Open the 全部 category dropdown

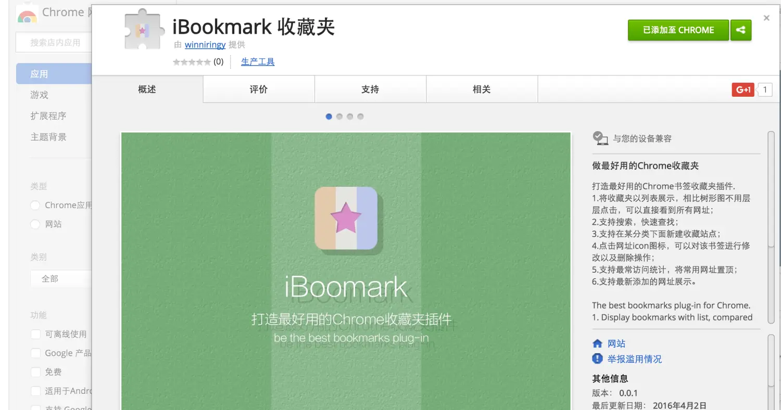61,278
